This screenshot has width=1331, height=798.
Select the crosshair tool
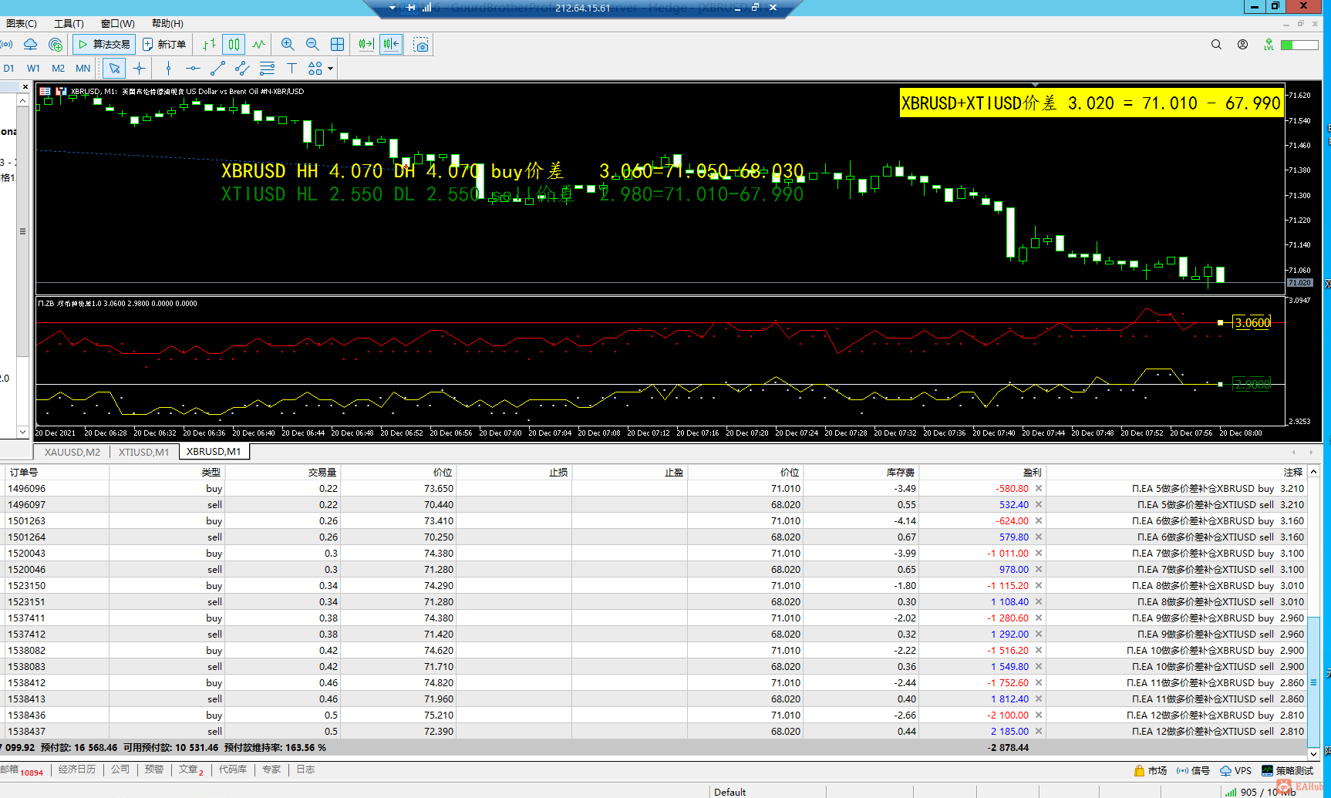(x=139, y=69)
